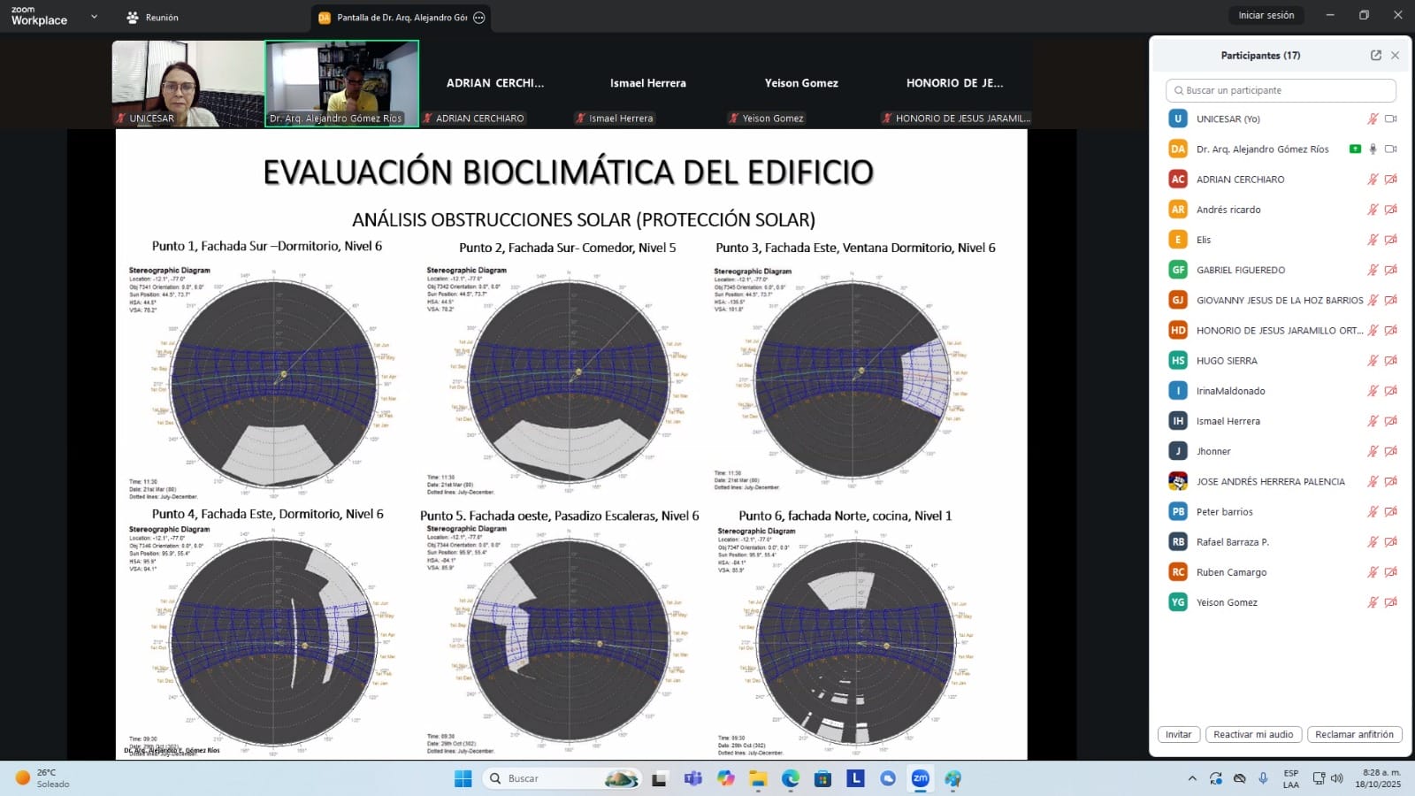Close the Participantes side panel
1415x796 pixels.
pos(1395,55)
